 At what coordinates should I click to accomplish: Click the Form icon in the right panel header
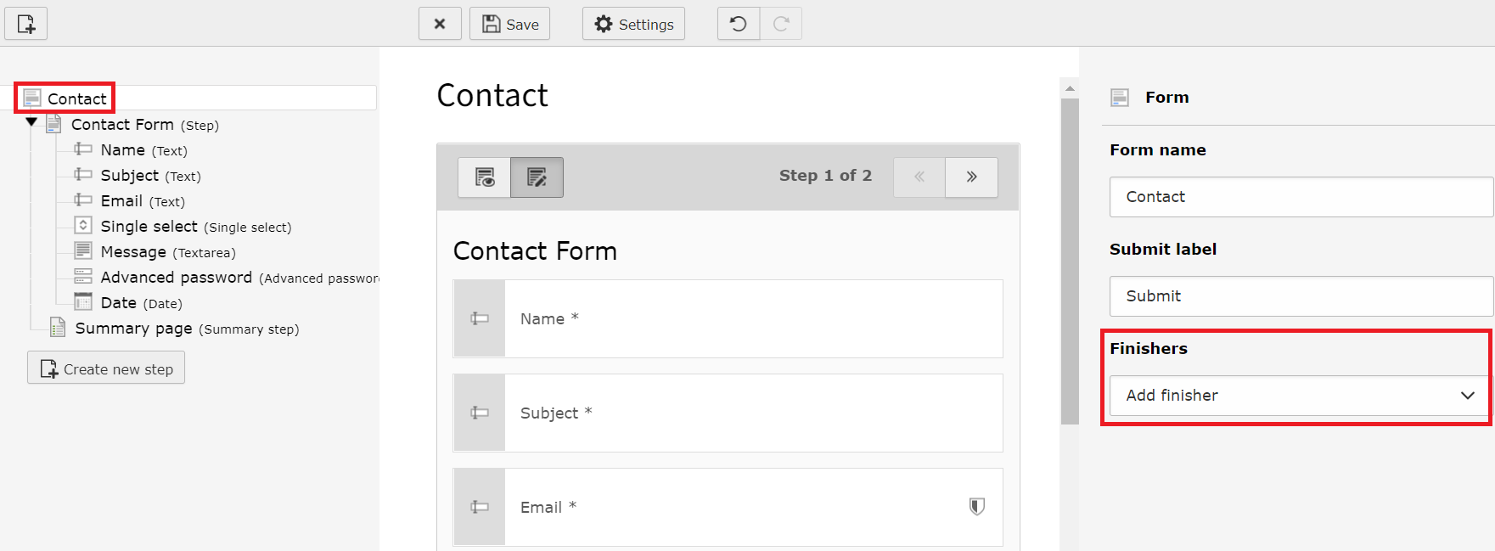coord(1120,97)
